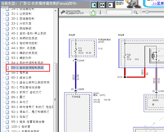Image resolution: width=164 pixels, height=132 pixels.
Task: Open 53-1 辅助加热 diagram
Action: [21, 58]
